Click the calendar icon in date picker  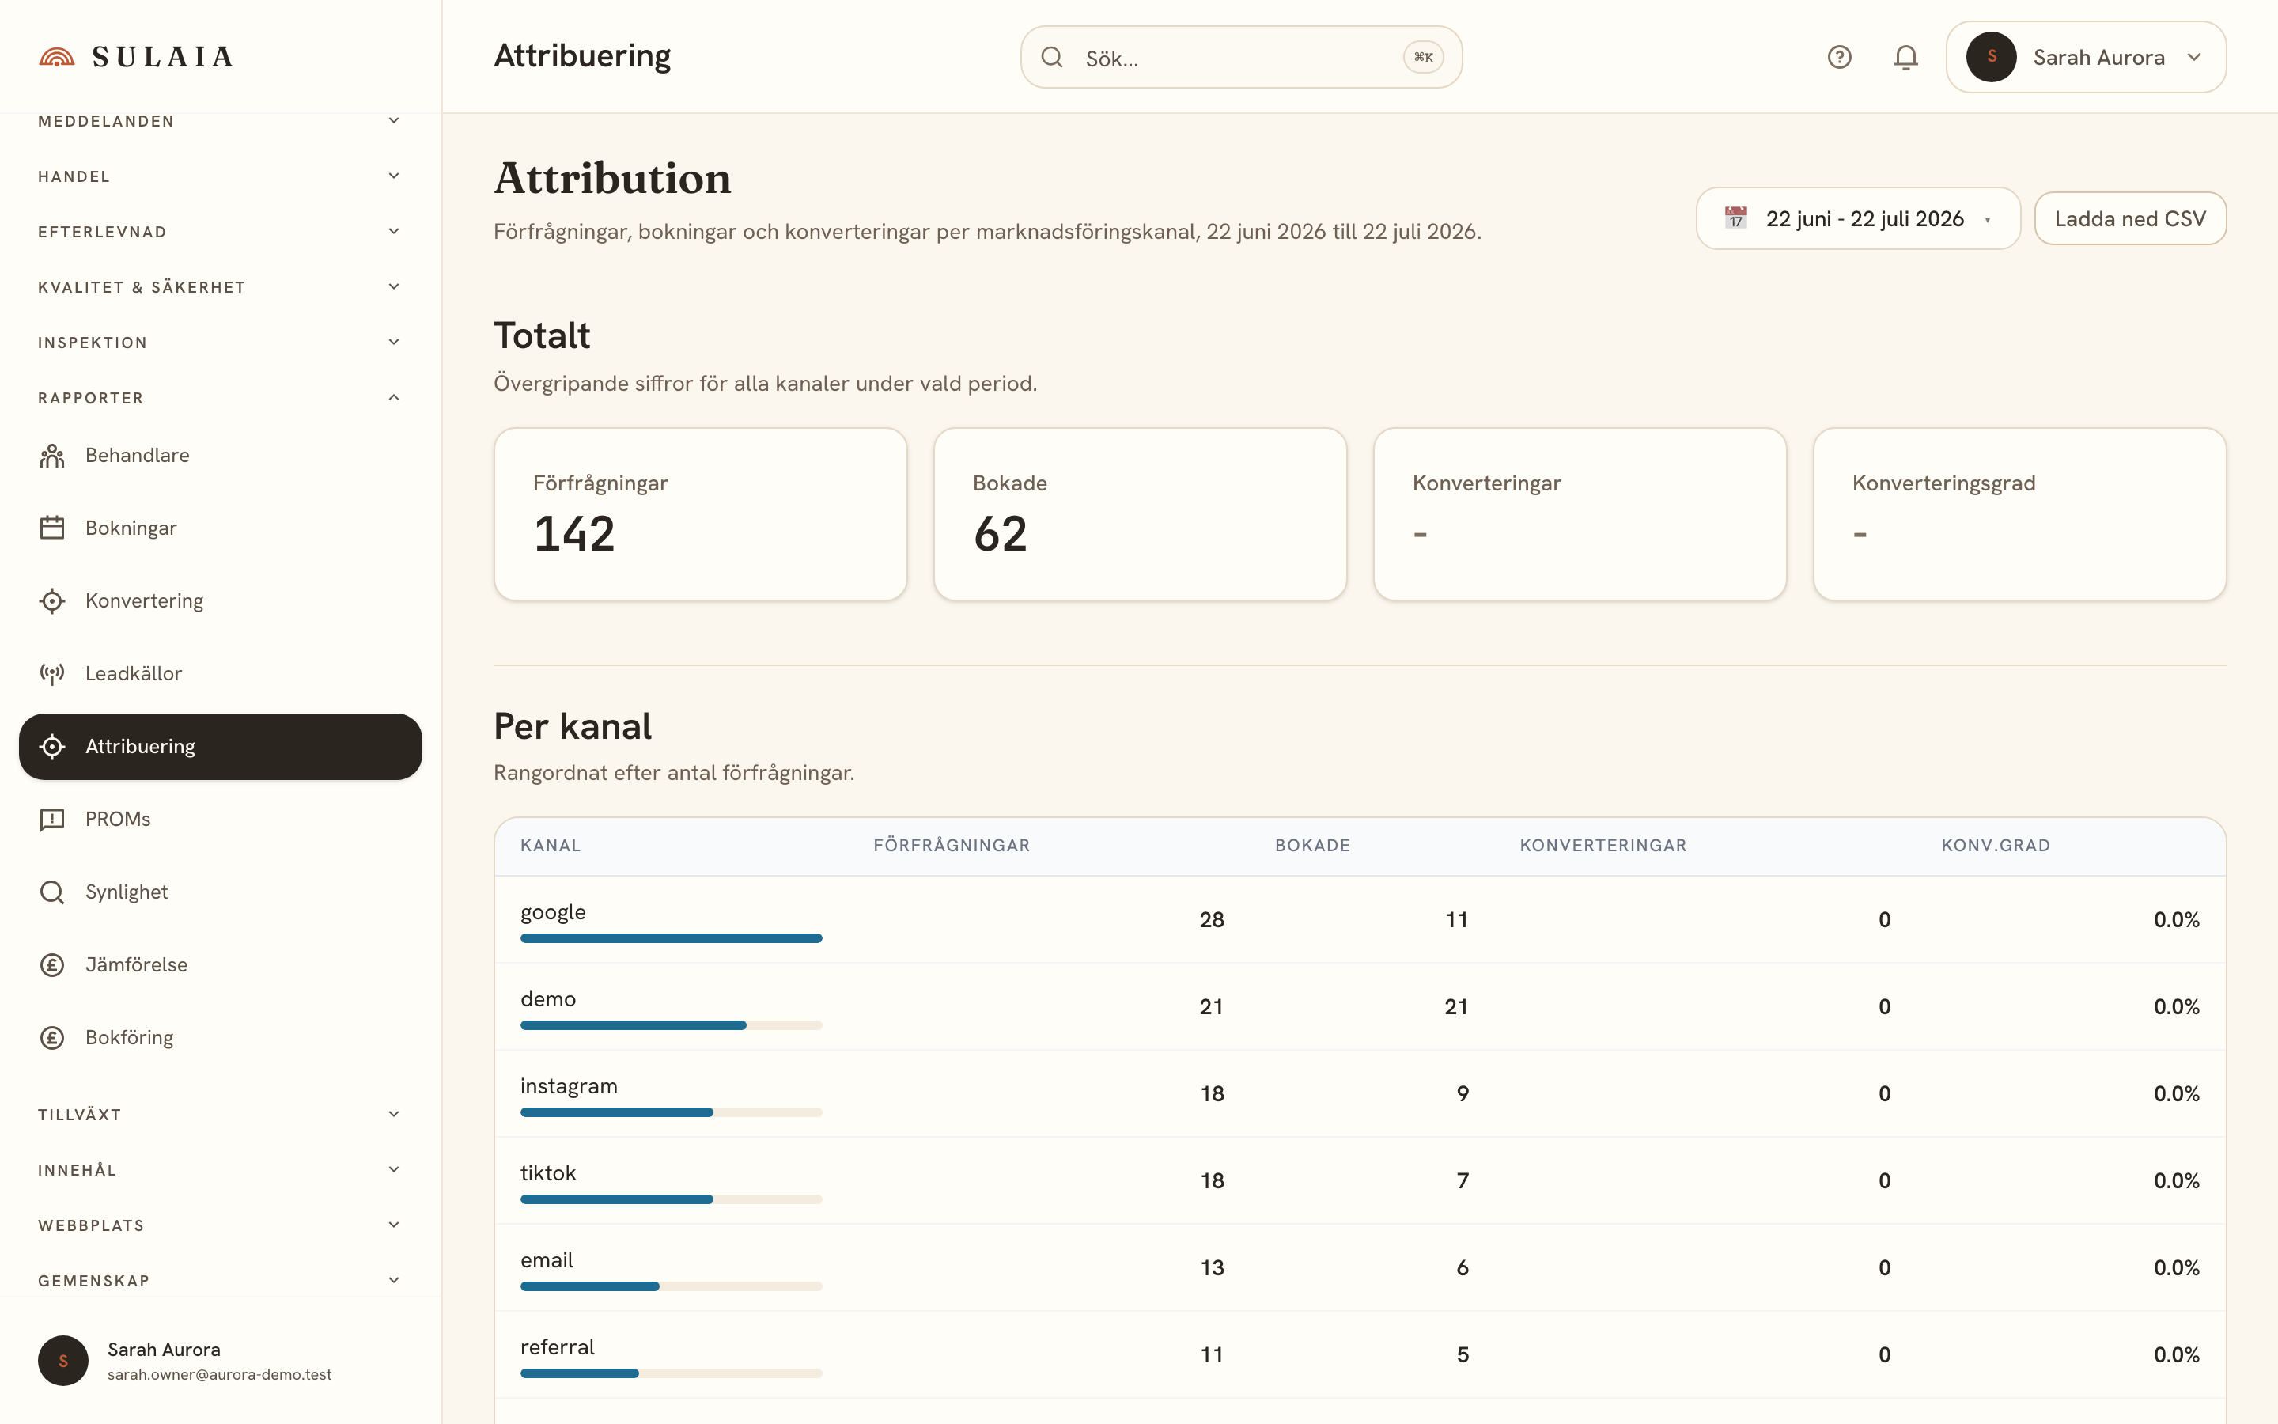(x=1736, y=218)
